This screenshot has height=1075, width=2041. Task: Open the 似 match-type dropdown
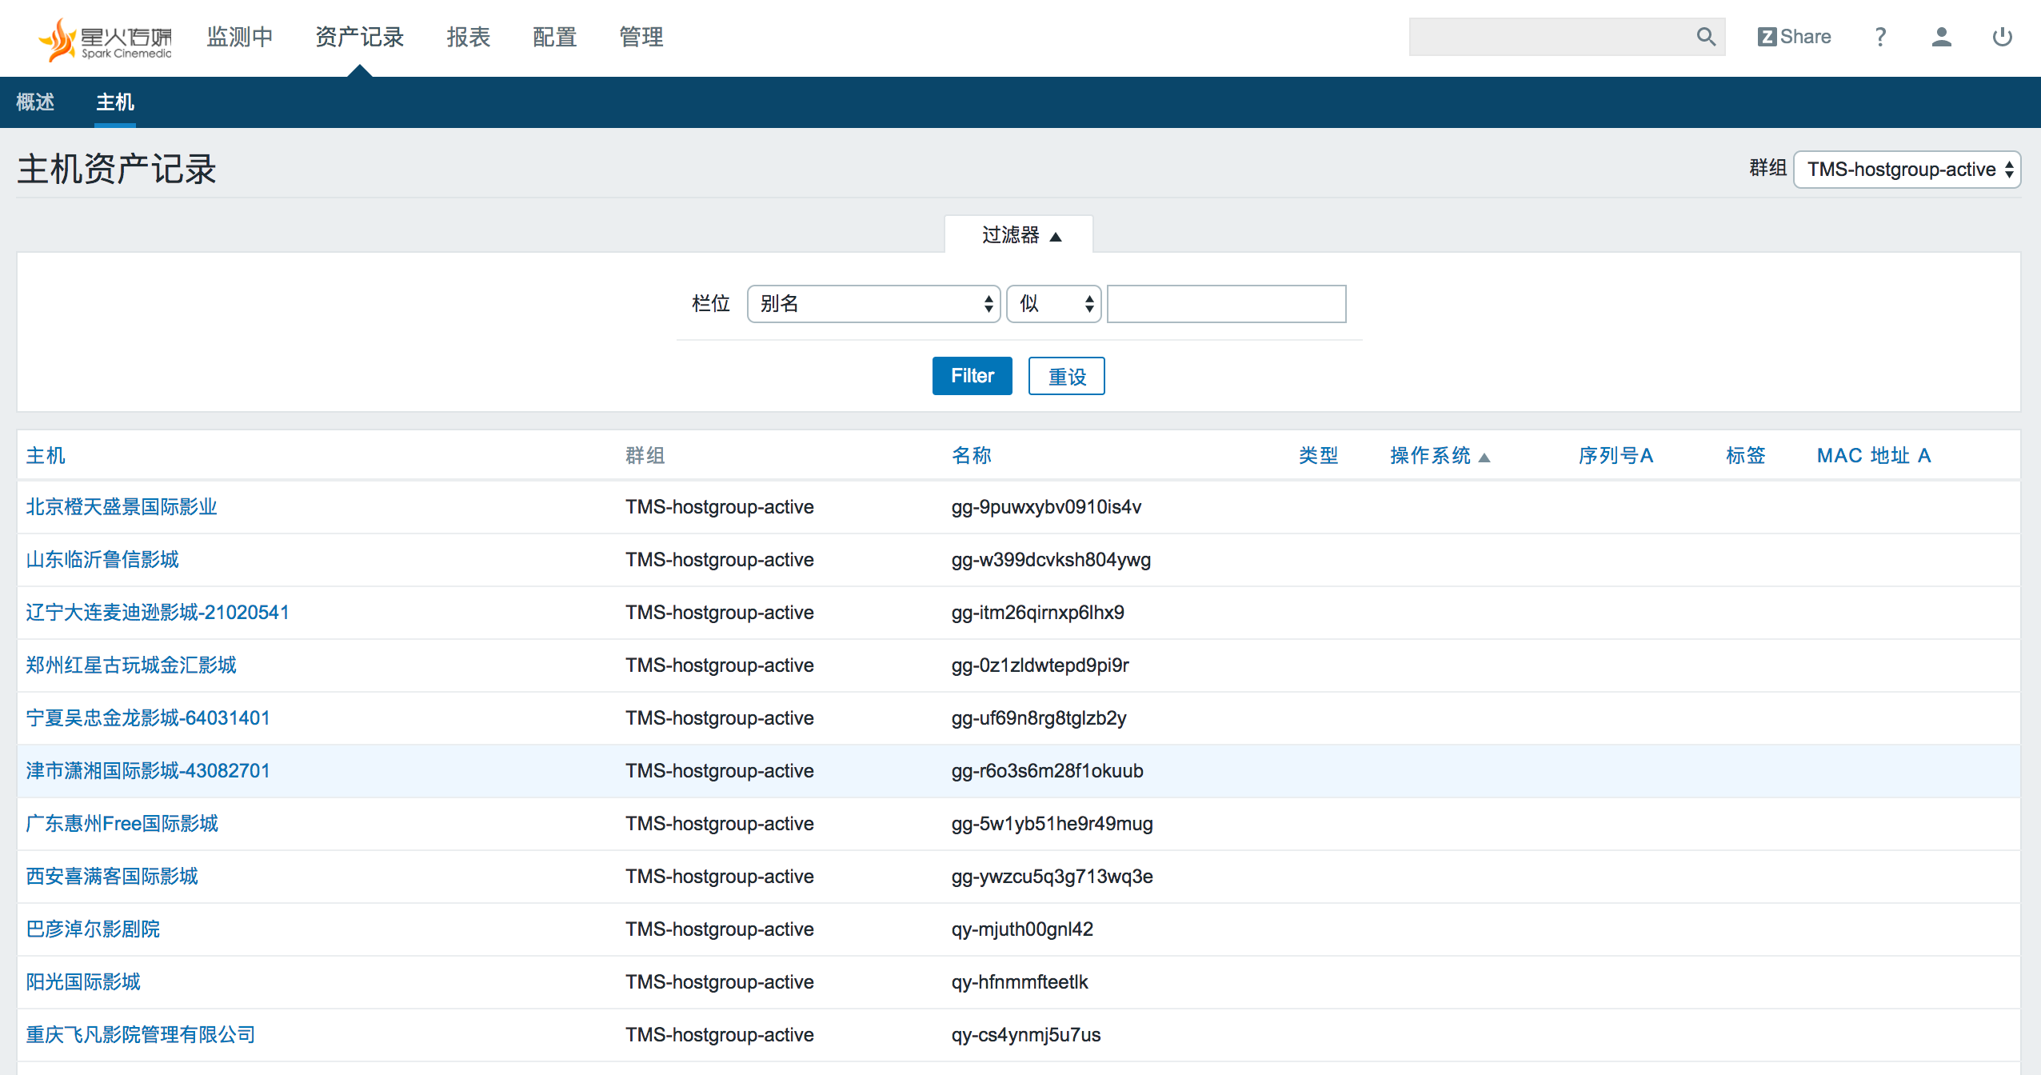(1053, 304)
